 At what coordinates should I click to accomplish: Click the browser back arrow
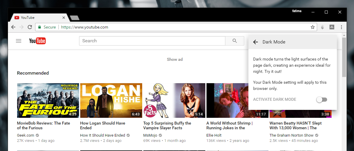[x=13, y=27]
